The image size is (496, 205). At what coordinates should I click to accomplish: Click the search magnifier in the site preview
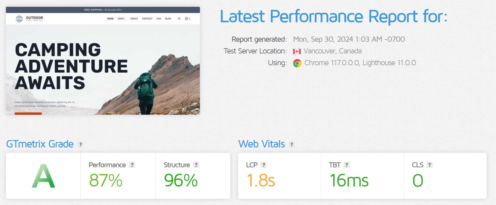(179, 19)
